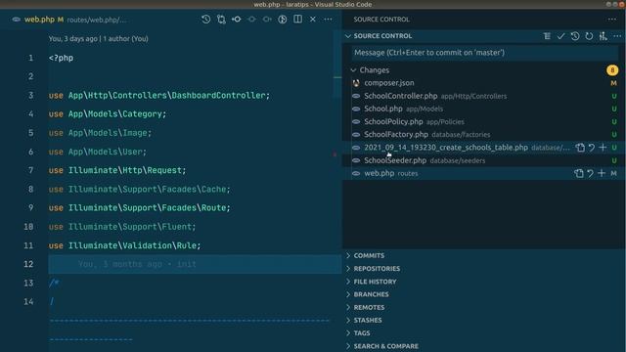The image size is (626, 352).
Task: Go to the next revision in editor toolbar
Action: (267, 20)
